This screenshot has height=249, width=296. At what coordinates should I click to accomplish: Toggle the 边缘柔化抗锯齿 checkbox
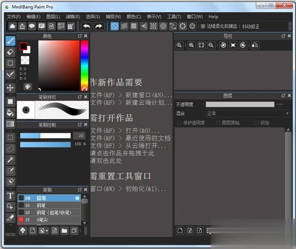tap(203, 26)
